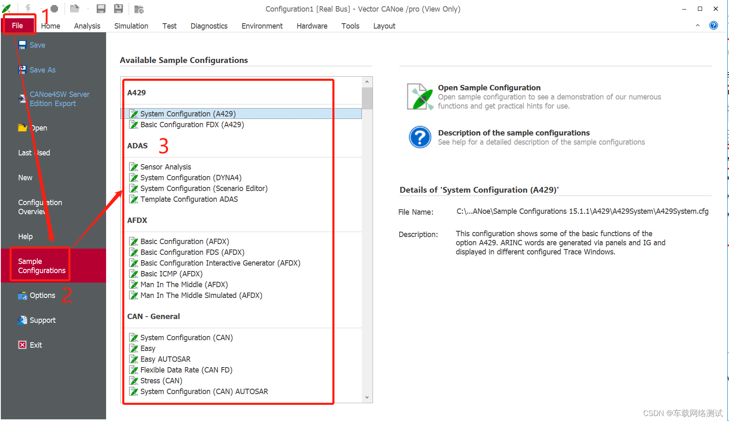This screenshot has height=421, width=729.
Task: Select Basic Configuration Interactive Generator (AFDX)
Action: point(220,263)
